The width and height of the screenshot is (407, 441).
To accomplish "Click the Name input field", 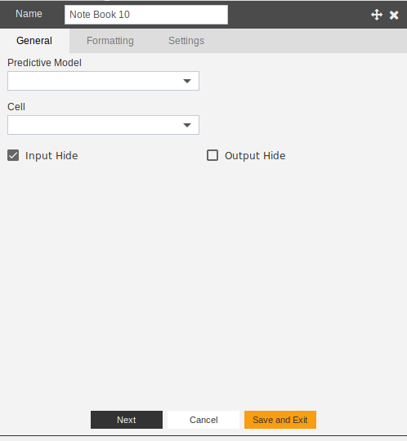I will click(146, 15).
